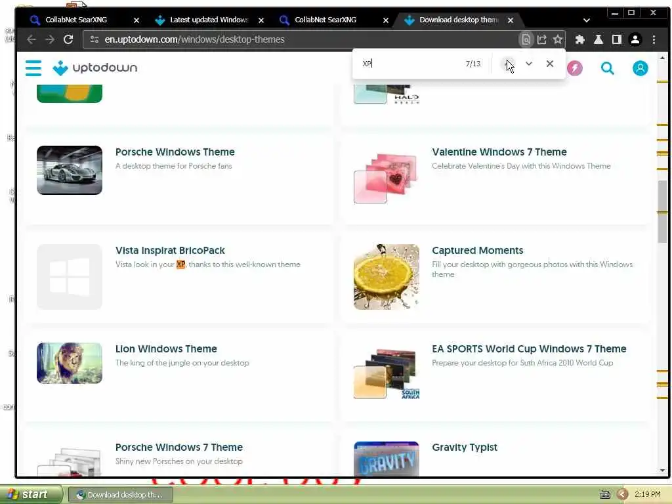The width and height of the screenshot is (672, 504).
Task: Click scrollbar down arrow
Action: pos(663,471)
